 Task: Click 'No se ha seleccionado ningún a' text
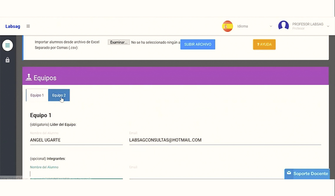(x=155, y=42)
